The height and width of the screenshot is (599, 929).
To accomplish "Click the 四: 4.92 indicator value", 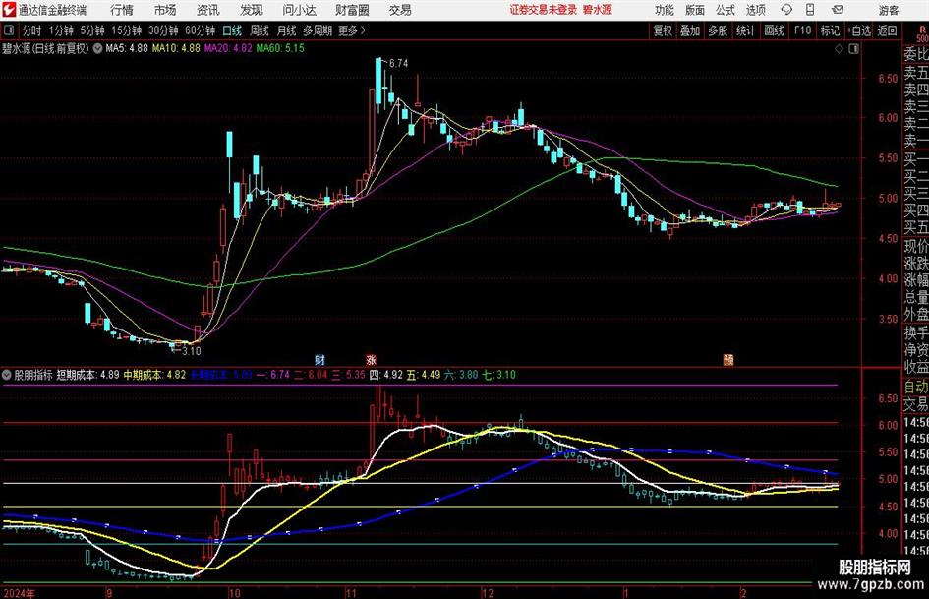I will [x=385, y=375].
